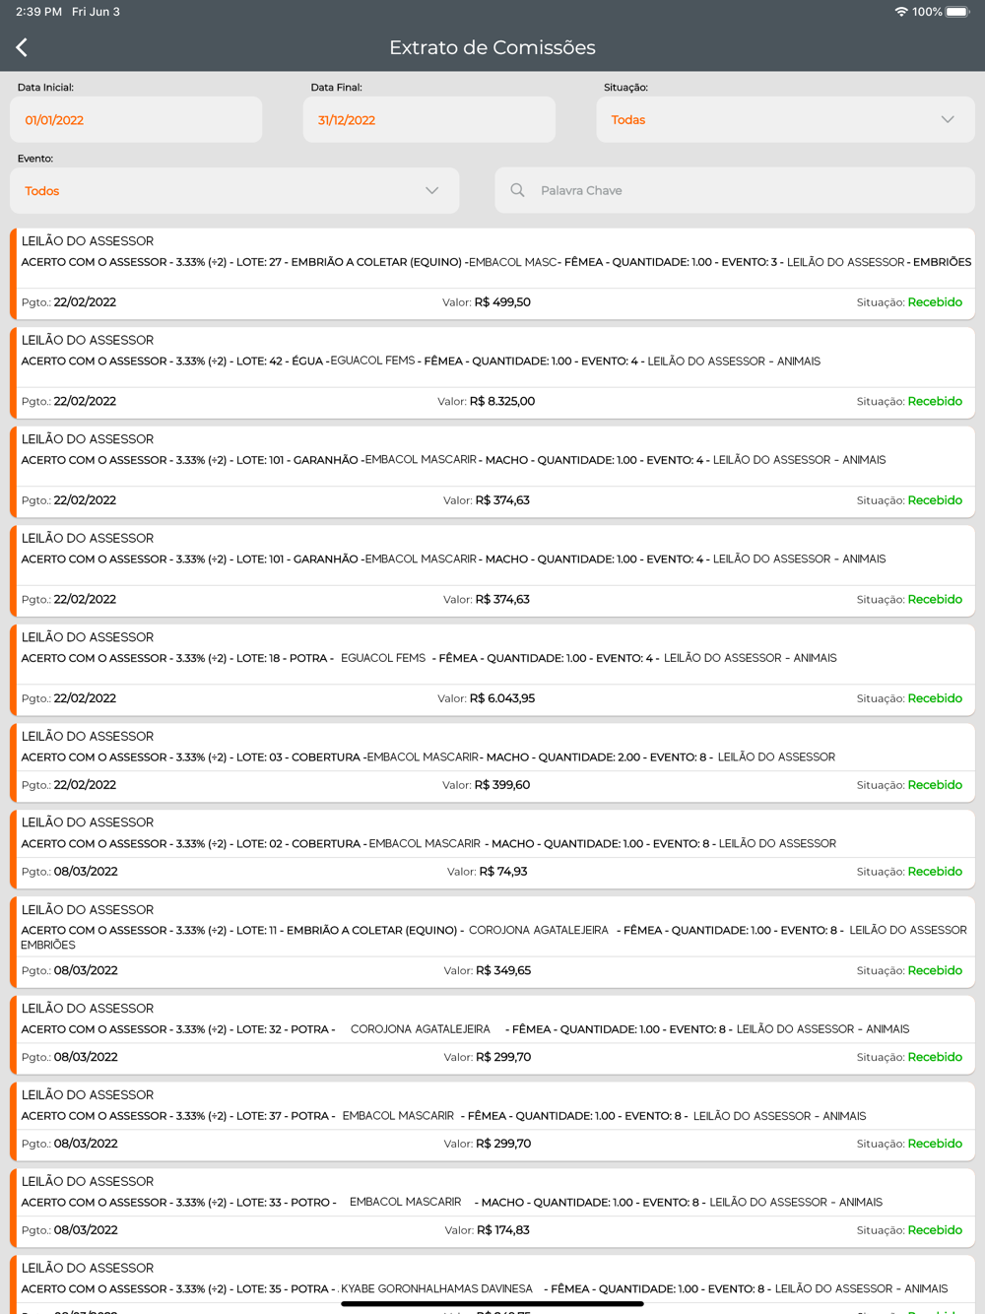
Task: Select the value R$ 349,65
Action: pos(503,970)
